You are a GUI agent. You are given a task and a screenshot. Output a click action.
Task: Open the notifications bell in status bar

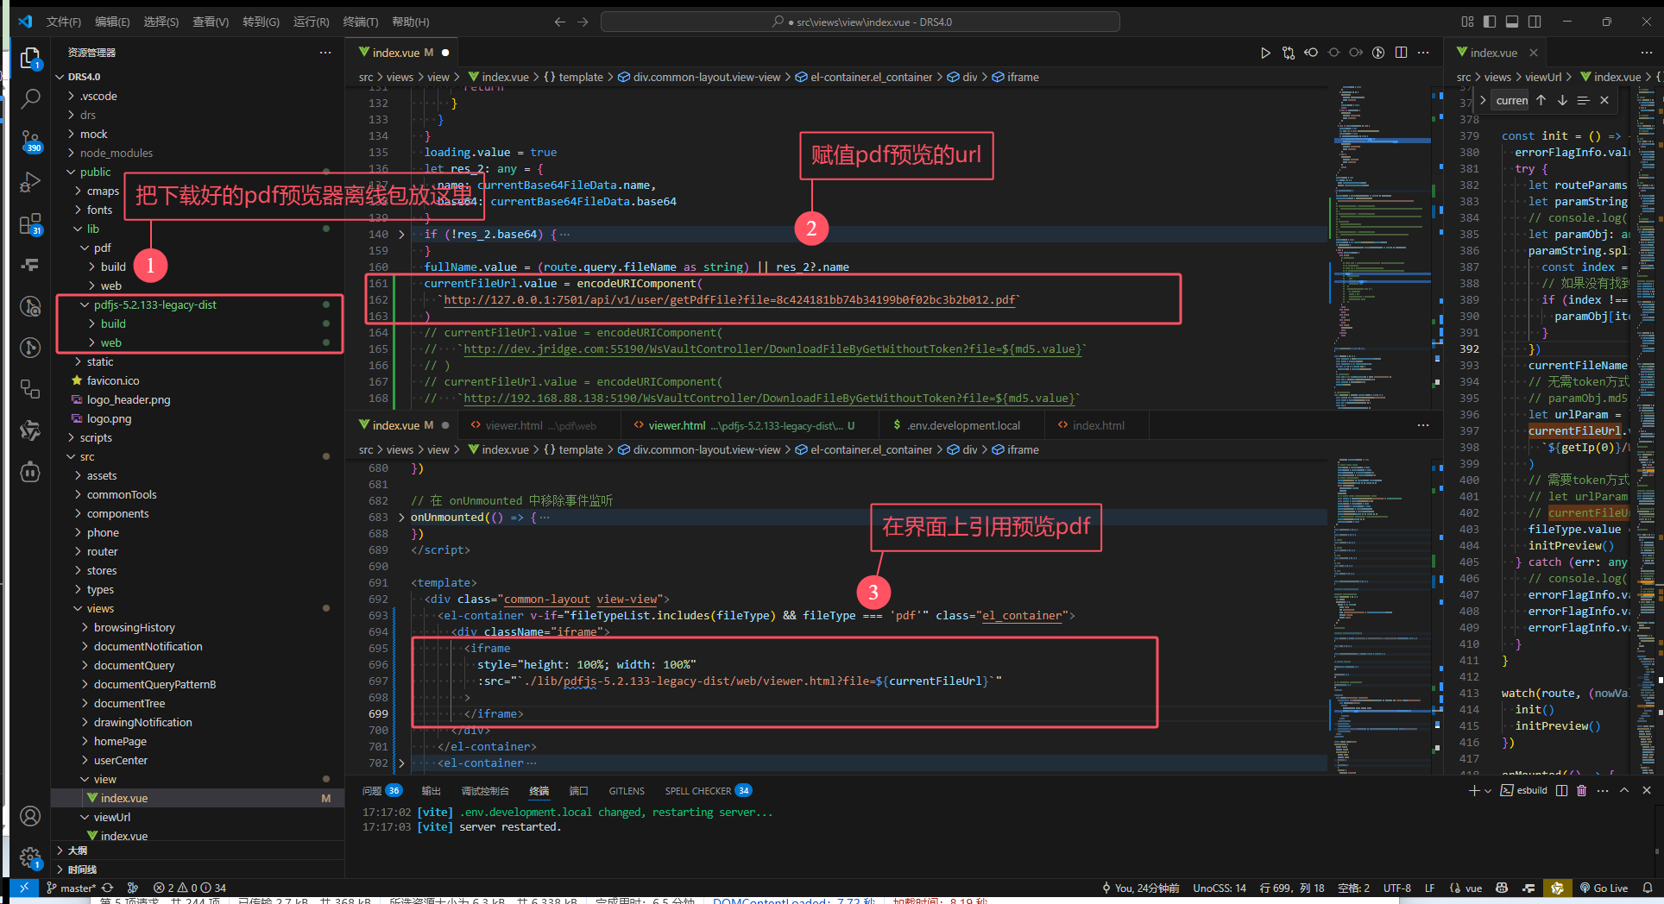(1647, 888)
